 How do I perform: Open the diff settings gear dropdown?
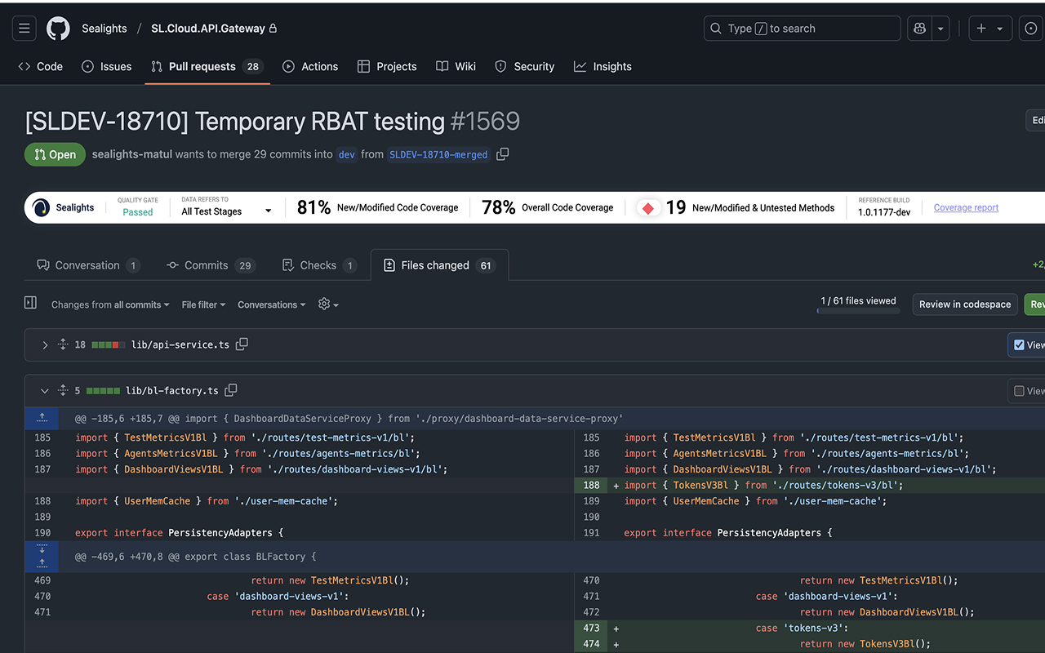tap(327, 304)
